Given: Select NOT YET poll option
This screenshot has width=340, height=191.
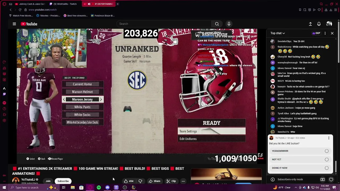Looking at the screenshot, I should (x=300, y=159).
